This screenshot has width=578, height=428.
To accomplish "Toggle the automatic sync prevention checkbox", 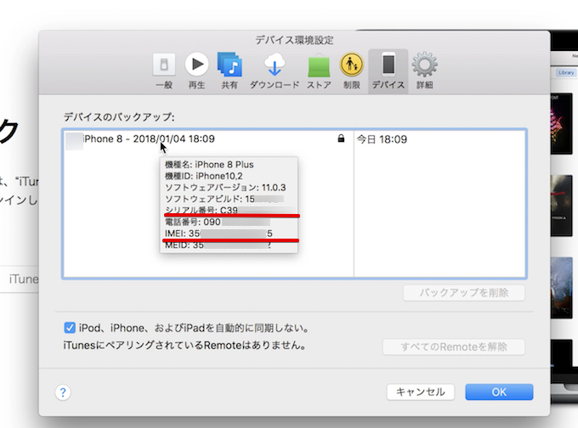I will click(x=70, y=327).
